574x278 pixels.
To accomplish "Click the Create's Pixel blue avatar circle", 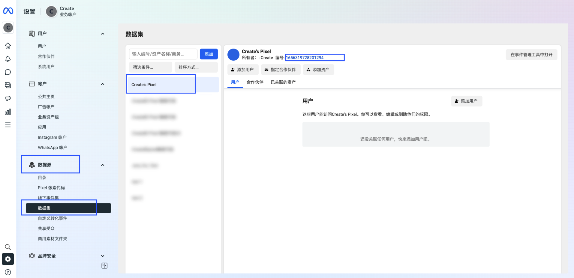I will point(233,55).
